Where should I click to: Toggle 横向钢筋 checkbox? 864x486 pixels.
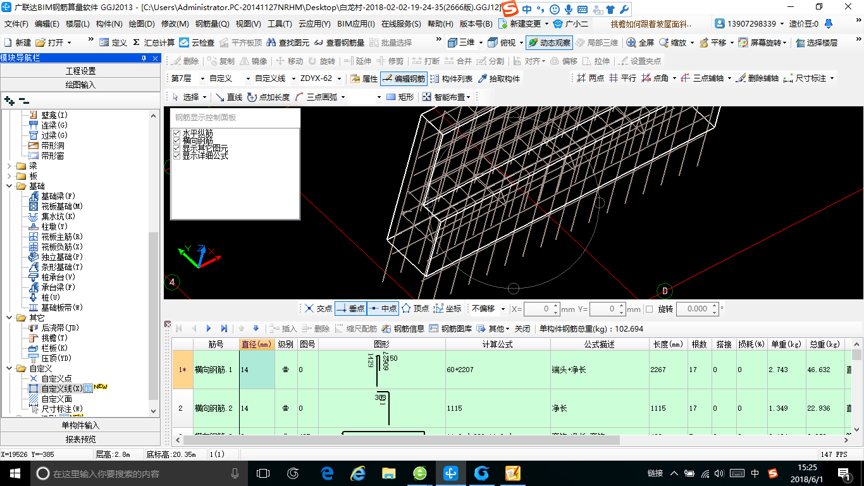177,140
